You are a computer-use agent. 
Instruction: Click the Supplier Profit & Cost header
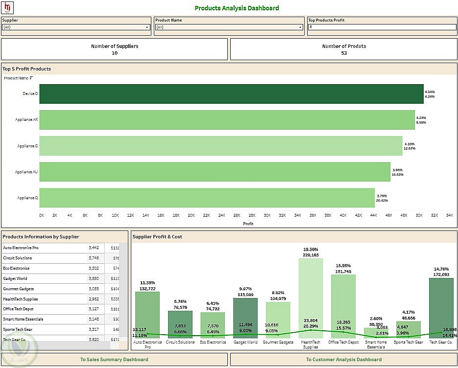157,237
